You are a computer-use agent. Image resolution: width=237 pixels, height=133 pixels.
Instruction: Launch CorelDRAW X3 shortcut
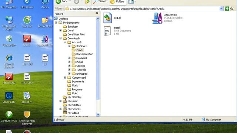tap(9, 116)
